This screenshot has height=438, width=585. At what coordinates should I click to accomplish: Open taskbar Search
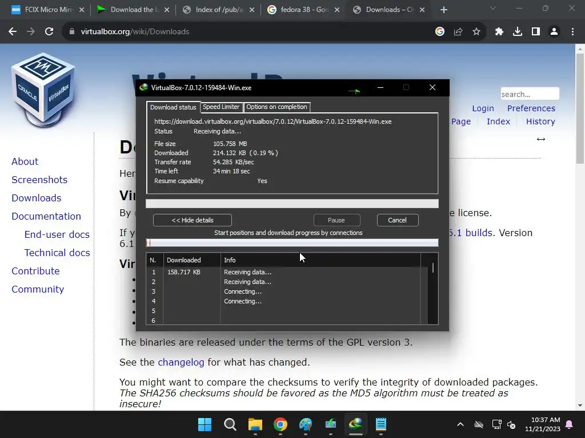pos(230,424)
